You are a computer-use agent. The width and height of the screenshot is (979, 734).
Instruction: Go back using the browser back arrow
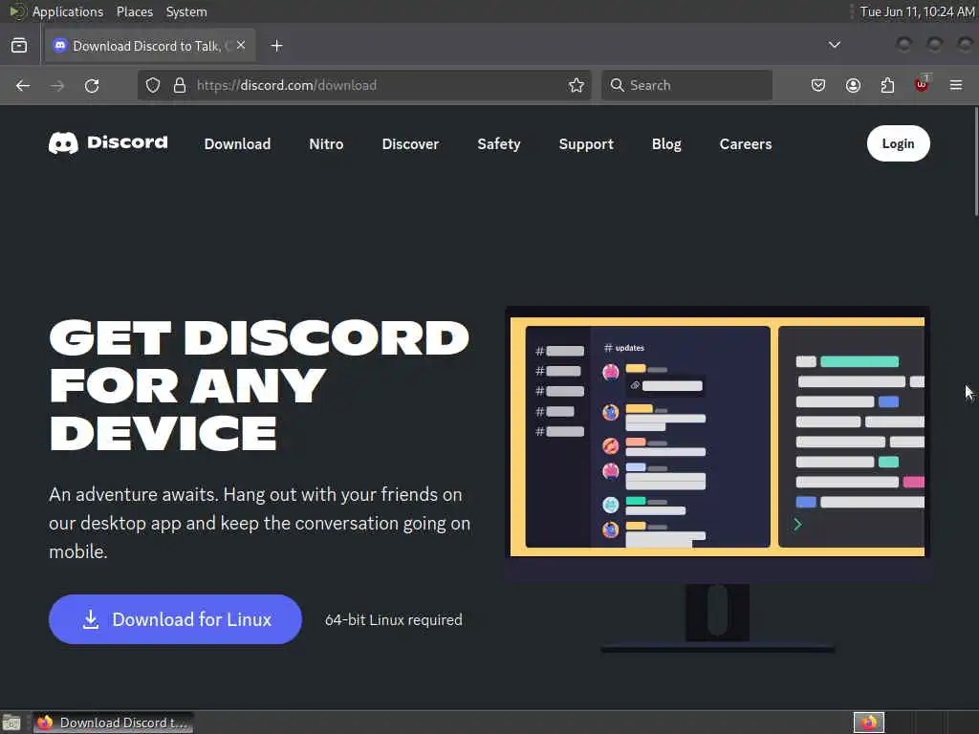[x=23, y=85]
